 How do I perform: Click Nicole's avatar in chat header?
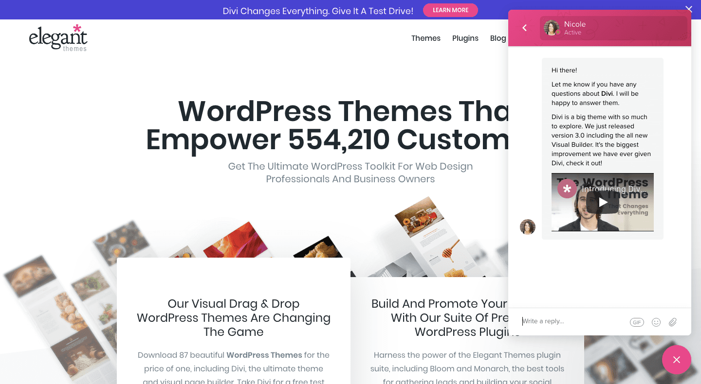(x=551, y=28)
